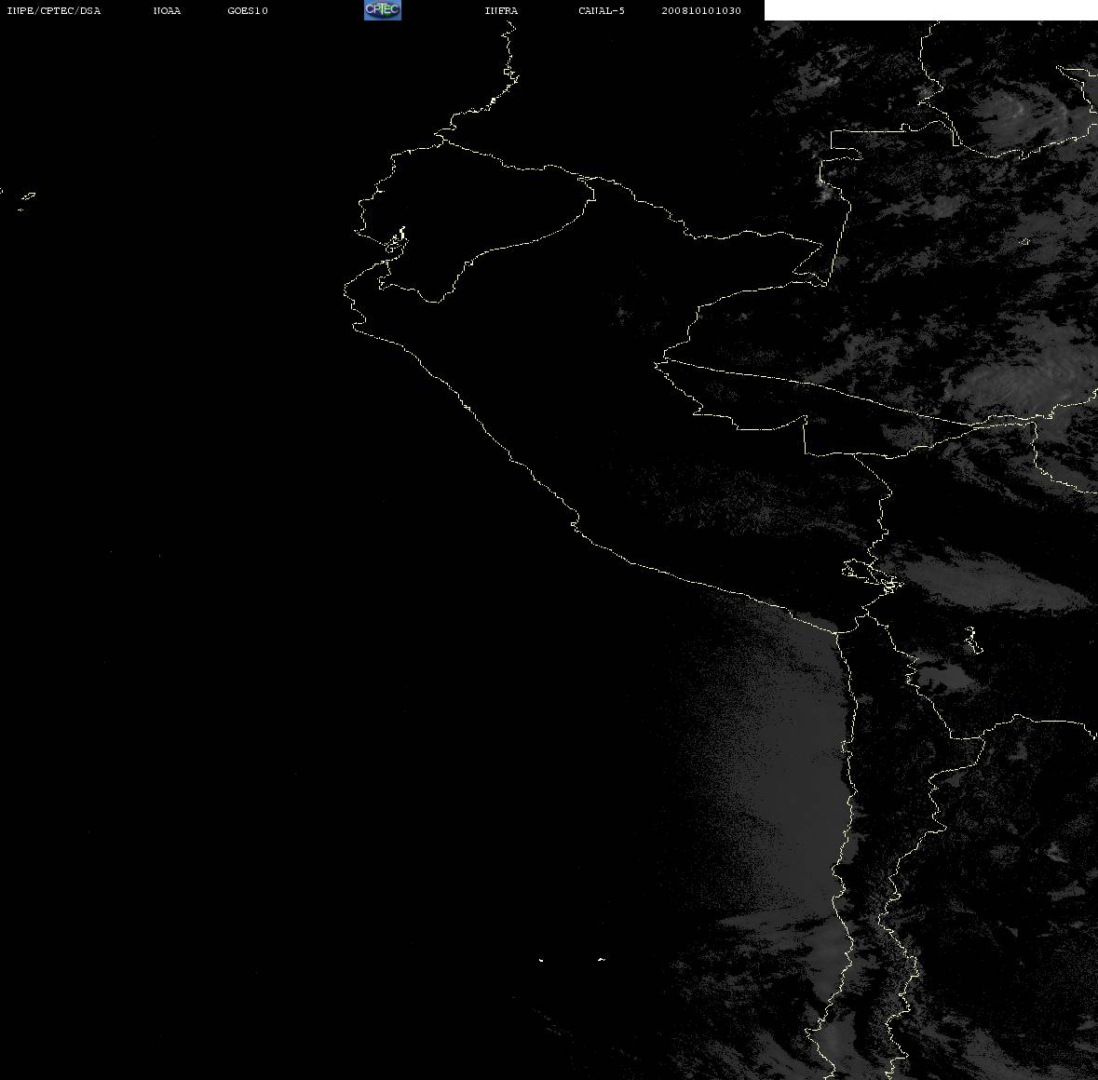Click the tiny lake outline in upper right

(1024, 242)
